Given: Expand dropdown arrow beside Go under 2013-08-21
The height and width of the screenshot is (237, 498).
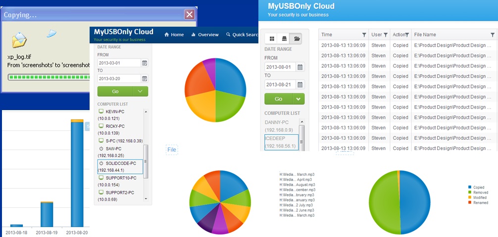Looking at the screenshot, I should [x=298, y=99].
